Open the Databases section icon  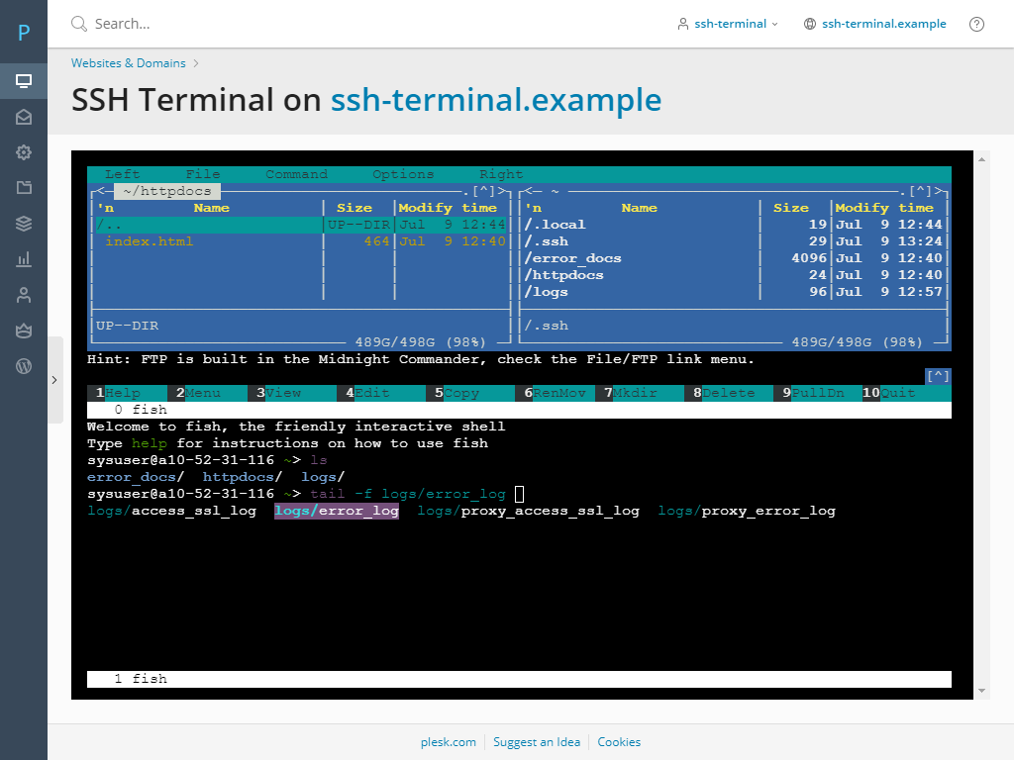click(x=23, y=223)
